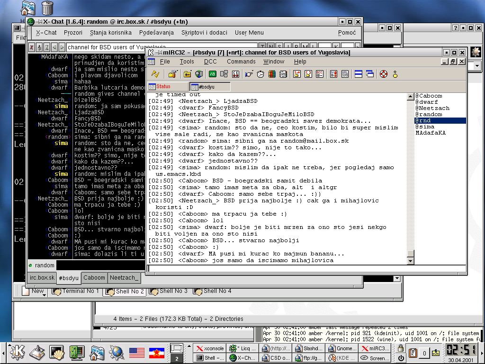Screen dimensions: 485x364
Task: Click the Timer stopwatch icon in mIRC
Action: pyautogui.click(x=260, y=74)
